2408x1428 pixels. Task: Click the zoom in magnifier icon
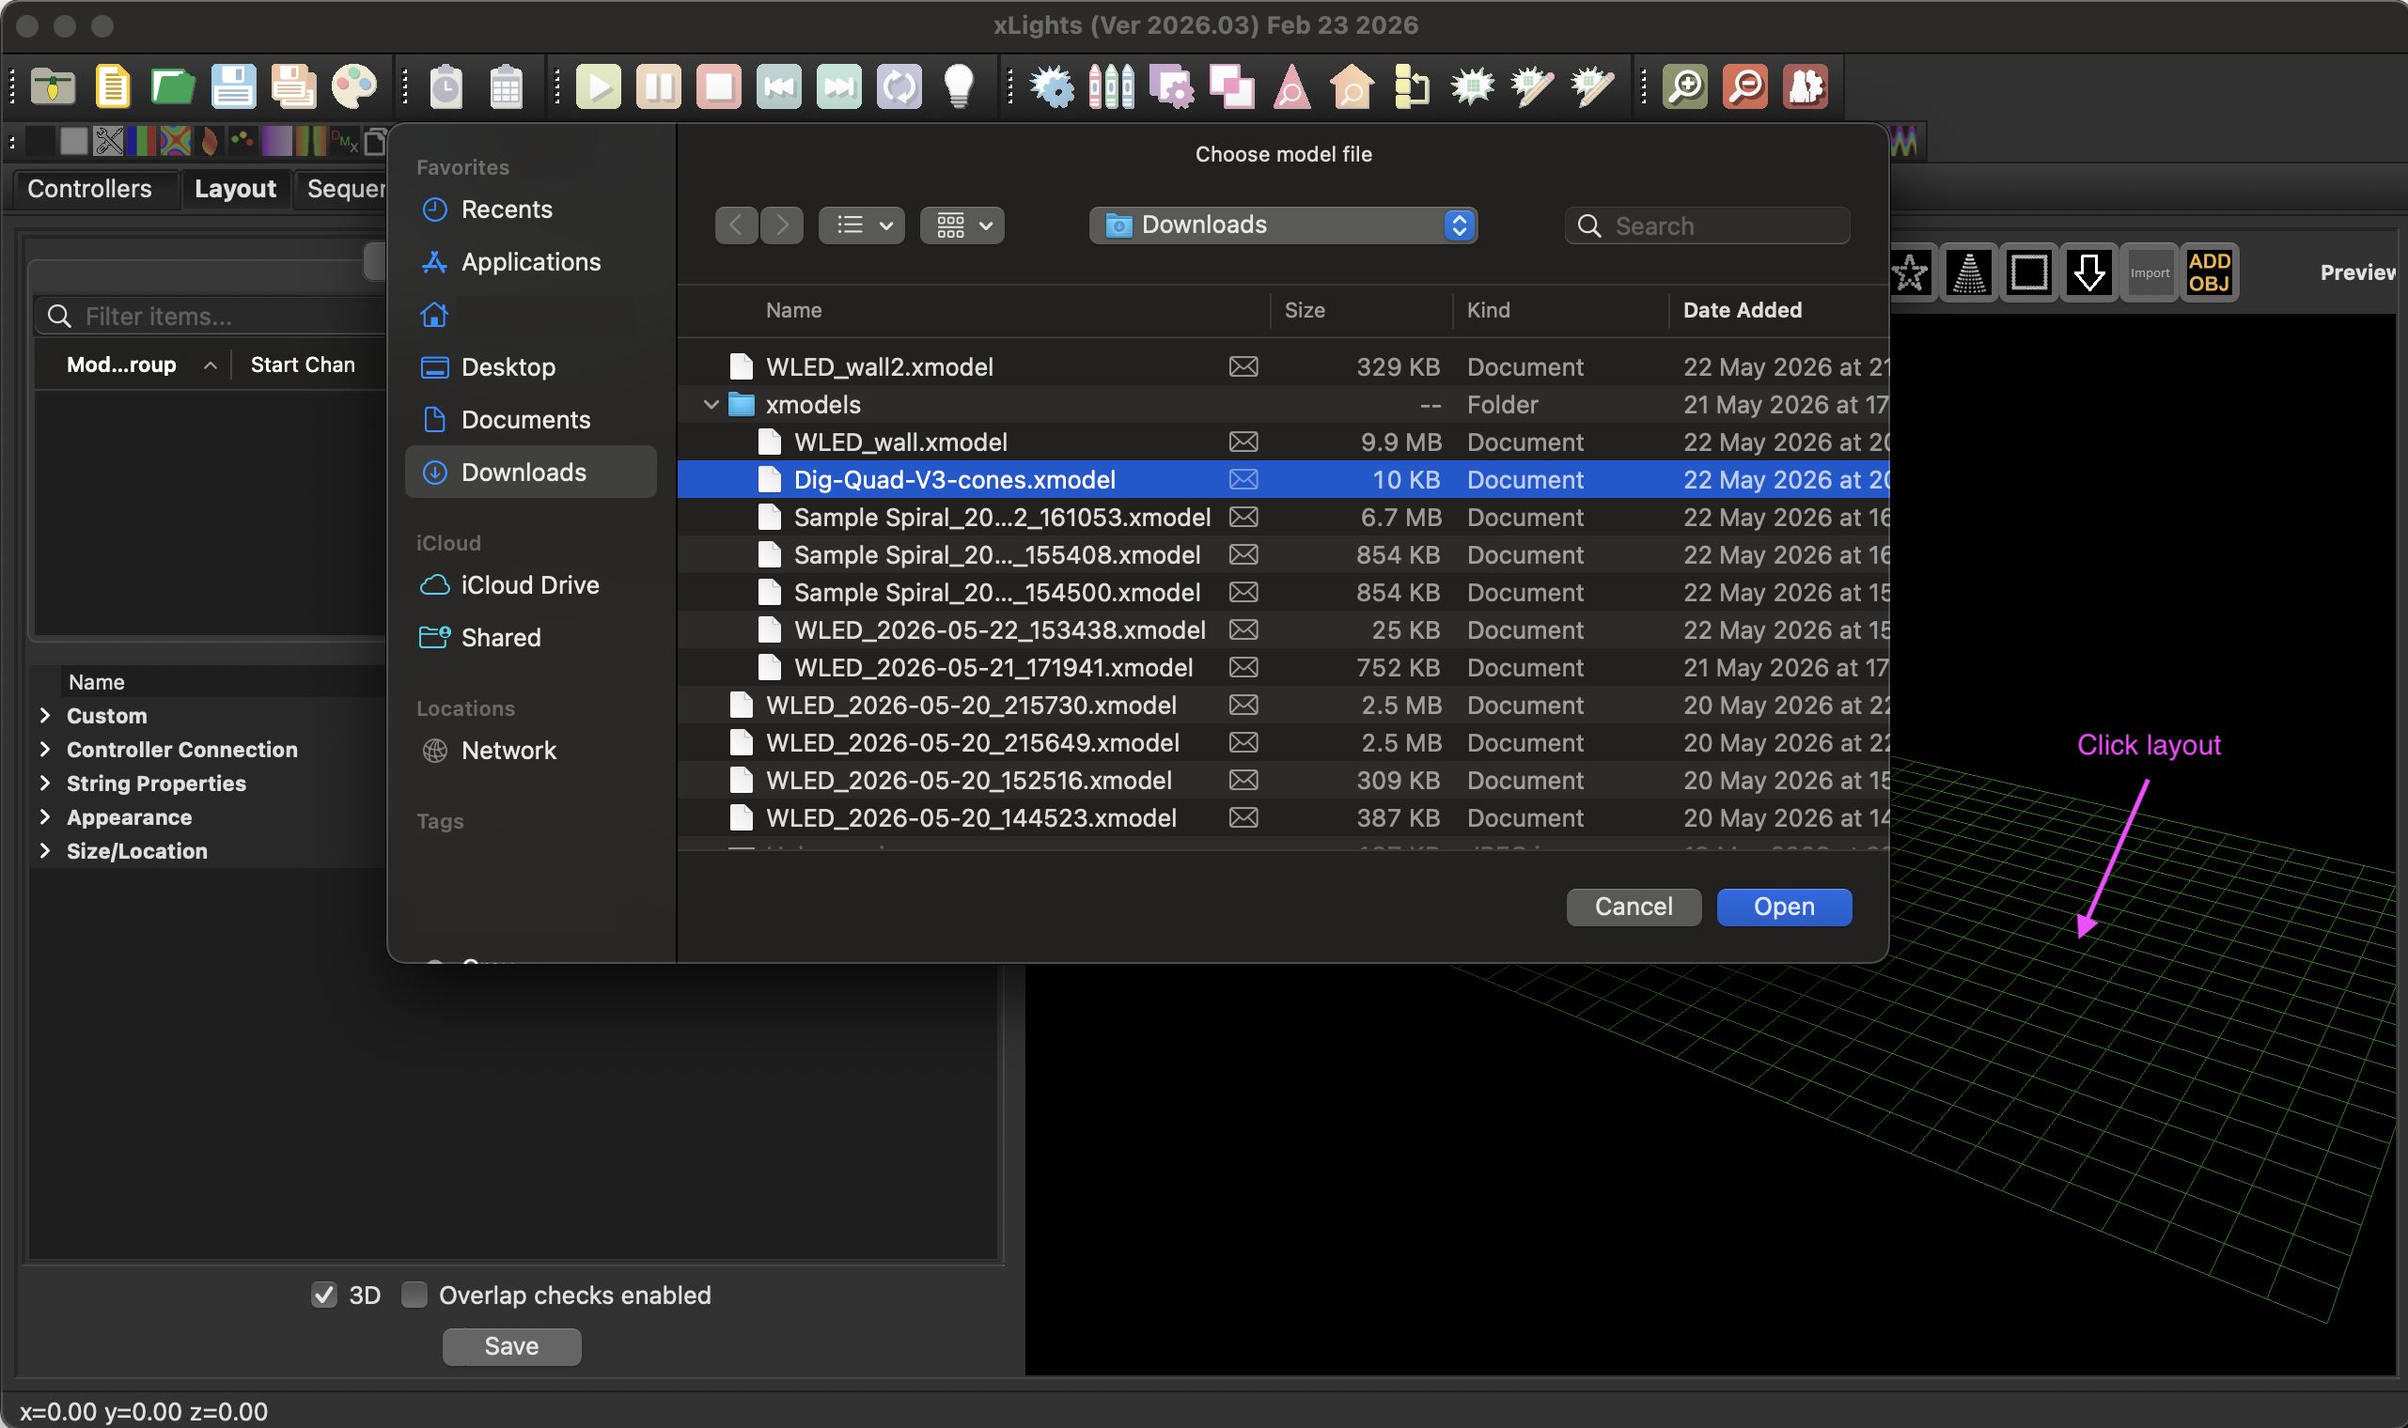click(x=1685, y=87)
